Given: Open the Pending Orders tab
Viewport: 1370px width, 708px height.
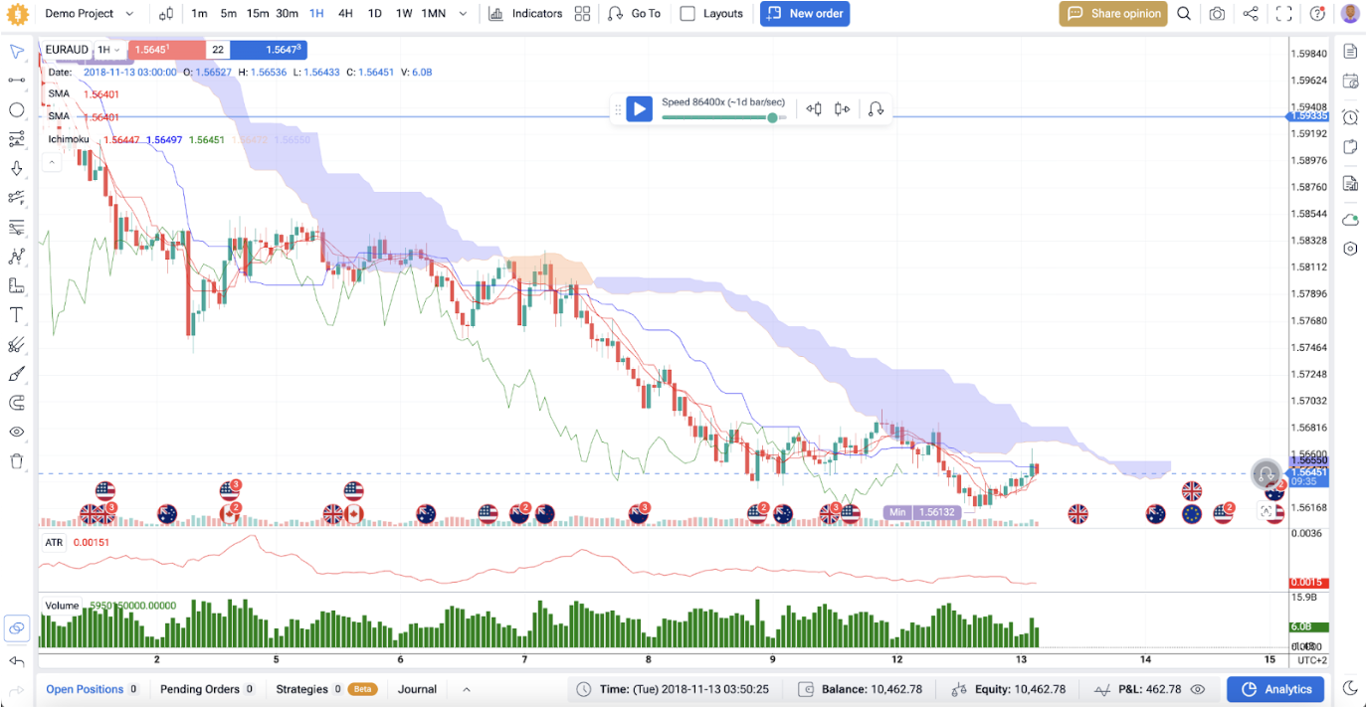Looking at the screenshot, I should pos(199,688).
